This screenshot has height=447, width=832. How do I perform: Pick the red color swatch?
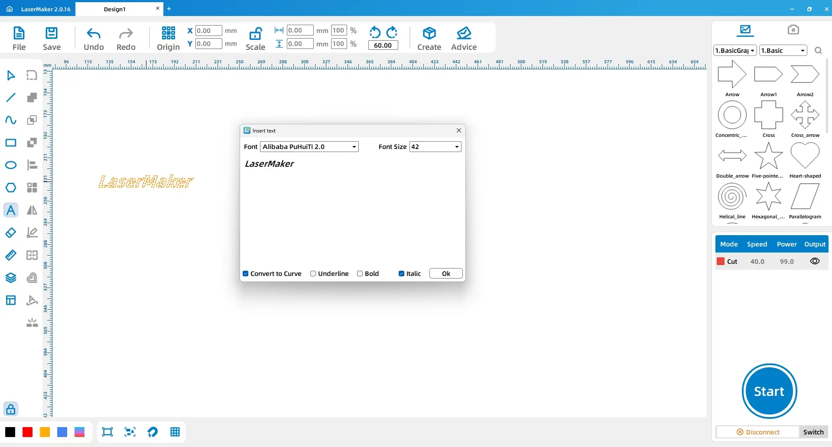pyautogui.click(x=28, y=432)
